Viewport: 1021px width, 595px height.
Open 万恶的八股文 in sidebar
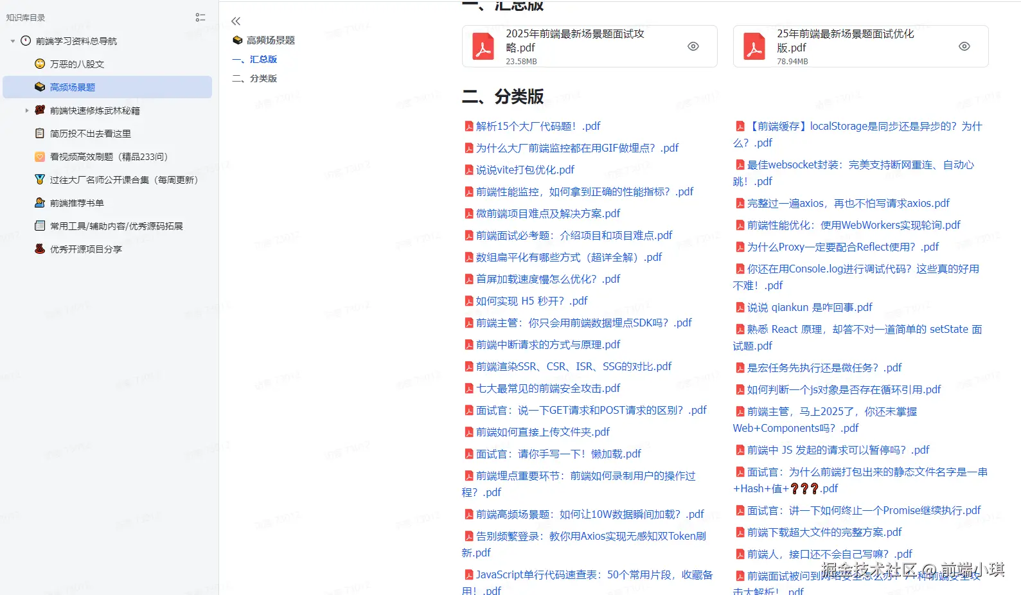click(77, 64)
